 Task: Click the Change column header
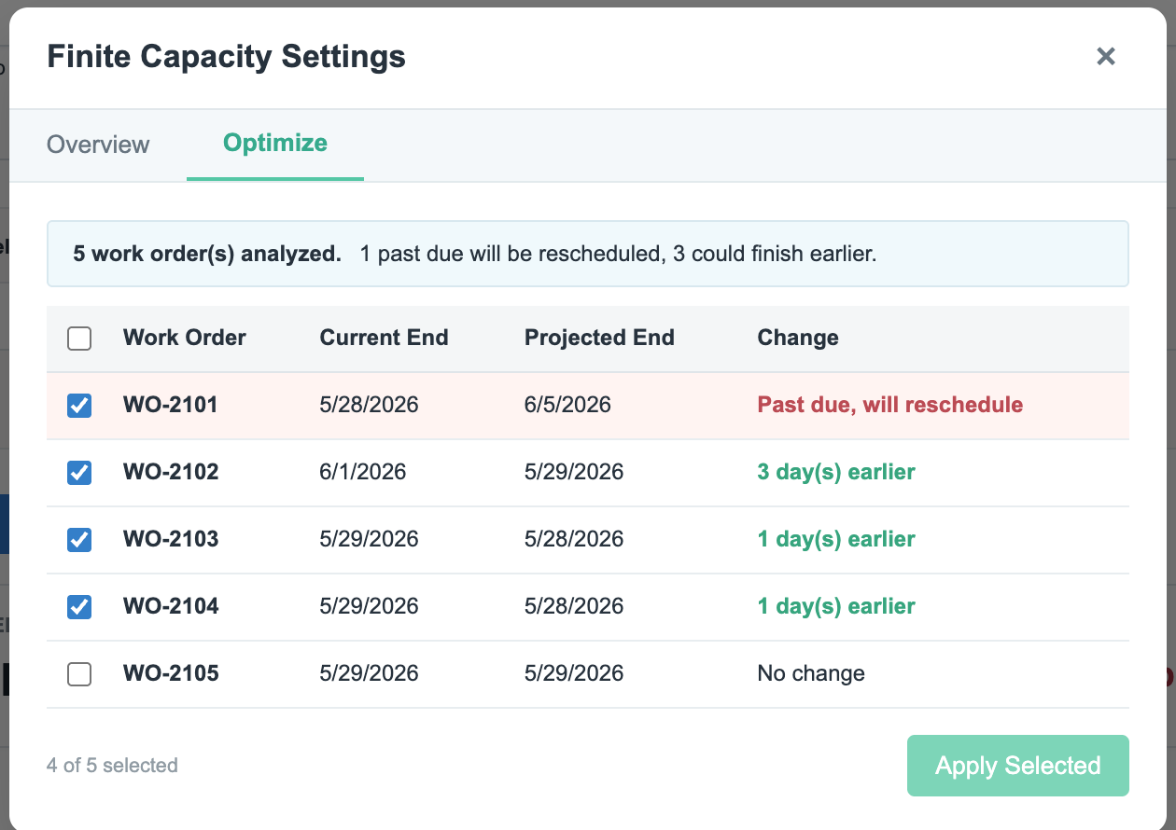point(798,338)
